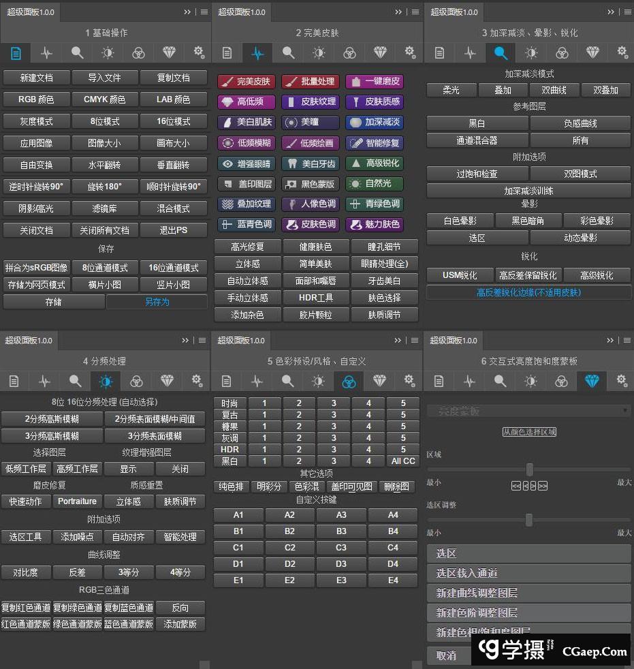
Task: Collapse the 色彩预设 panel using double-arrow
Action: click(x=398, y=341)
